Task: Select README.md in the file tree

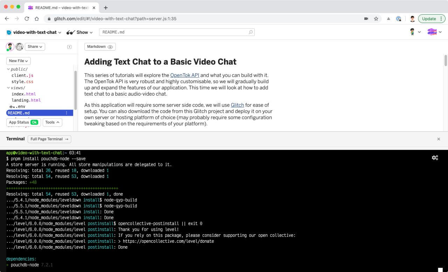Action: 40,113
